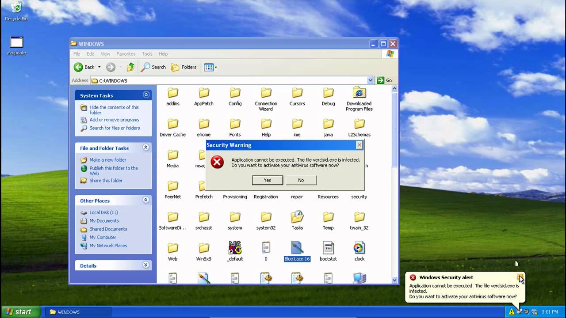
Task: Click Add or remove programs link
Action: tap(114, 120)
